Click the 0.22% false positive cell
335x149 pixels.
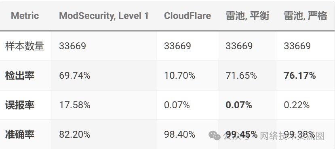(x=297, y=105)
